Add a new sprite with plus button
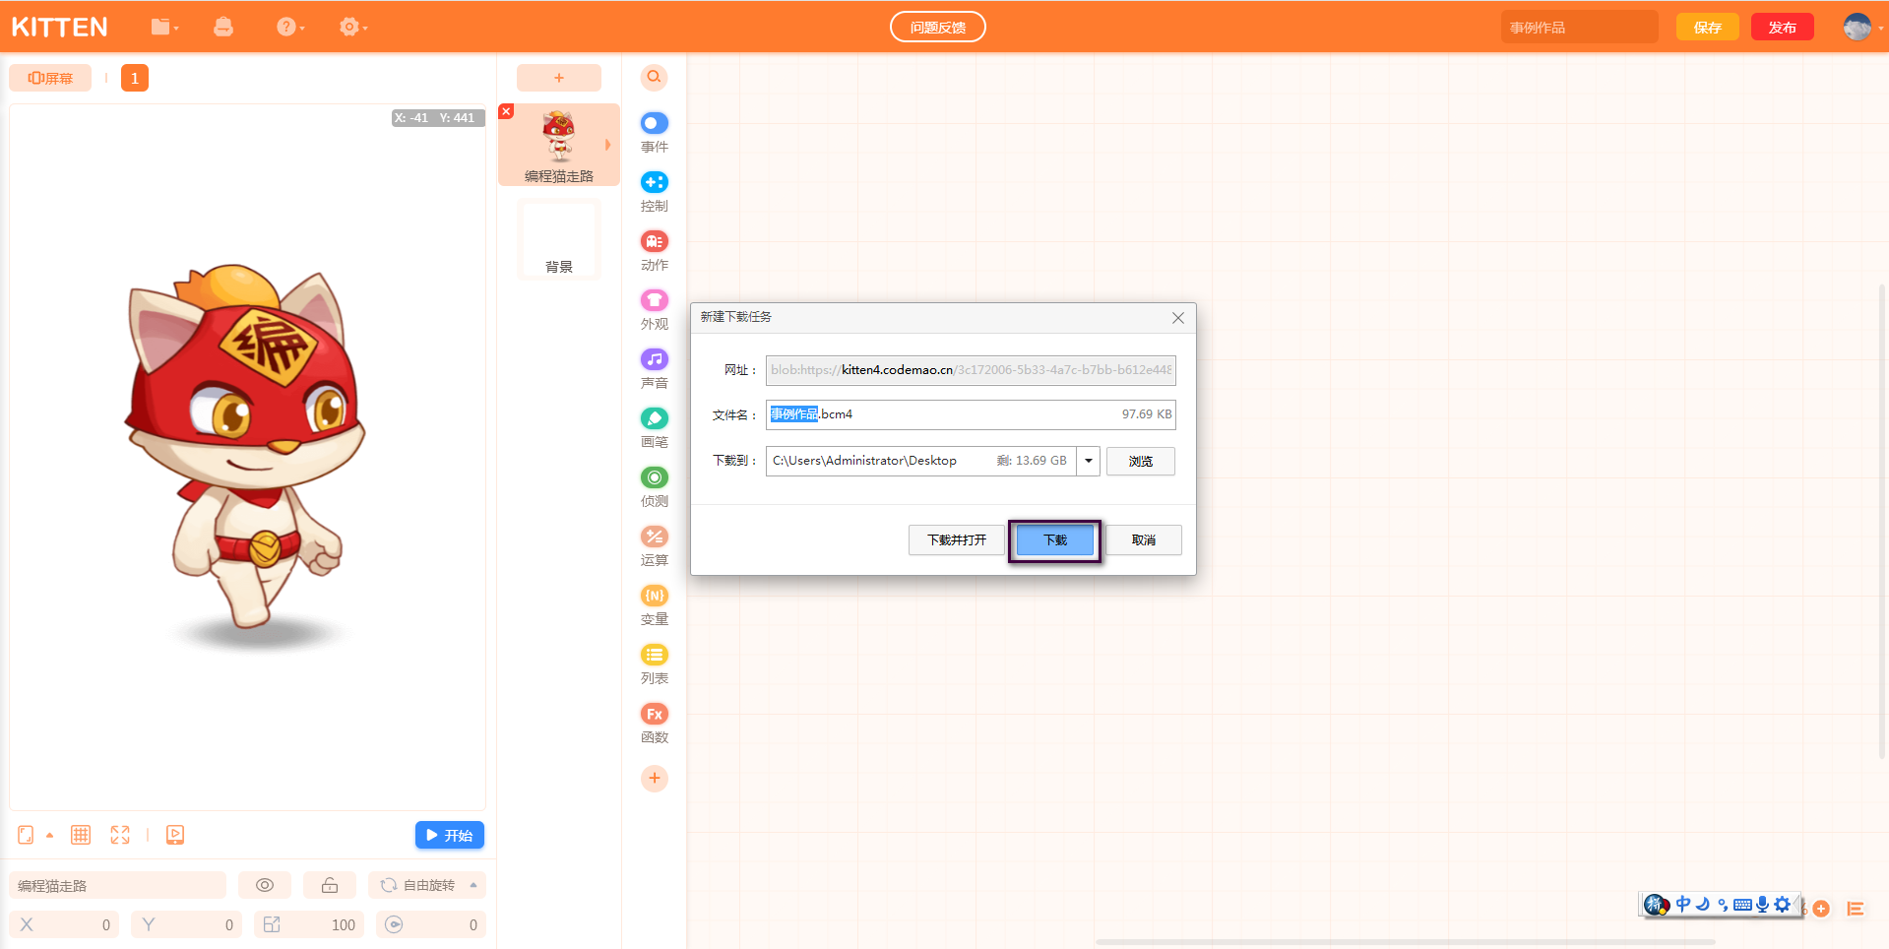 click(x=559, y=78)
